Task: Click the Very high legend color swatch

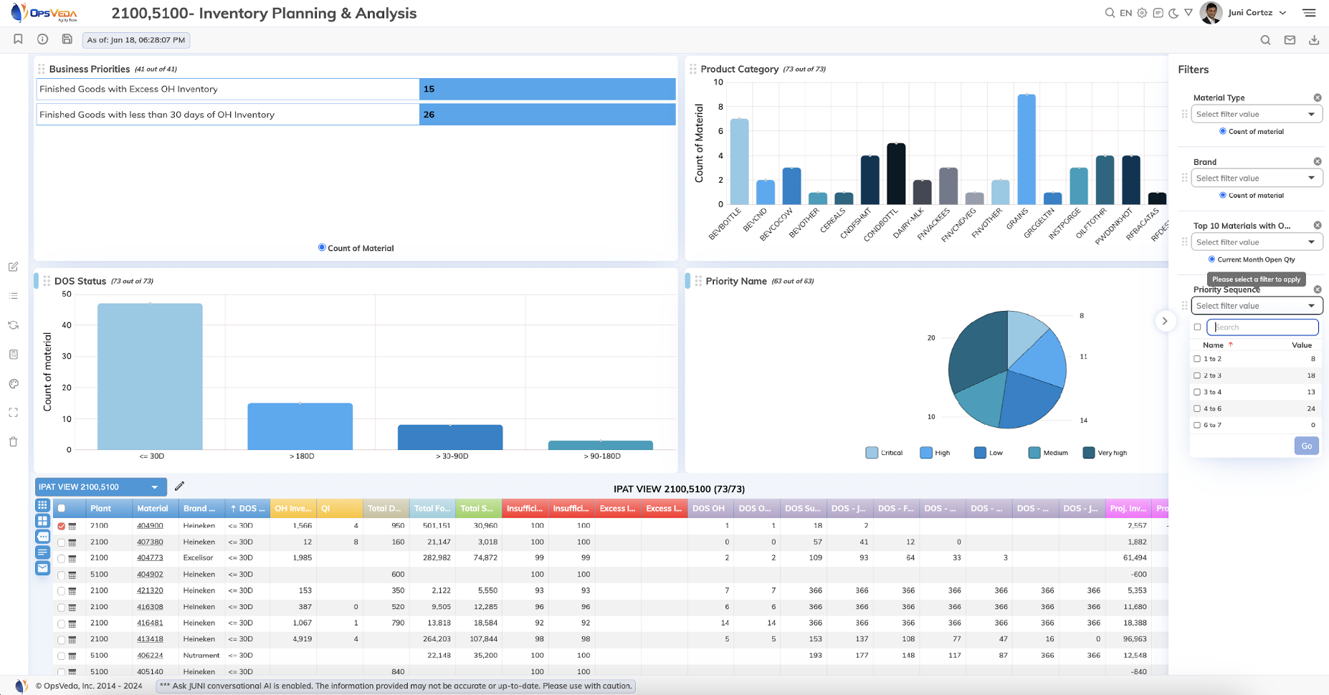Action: 1088,453
